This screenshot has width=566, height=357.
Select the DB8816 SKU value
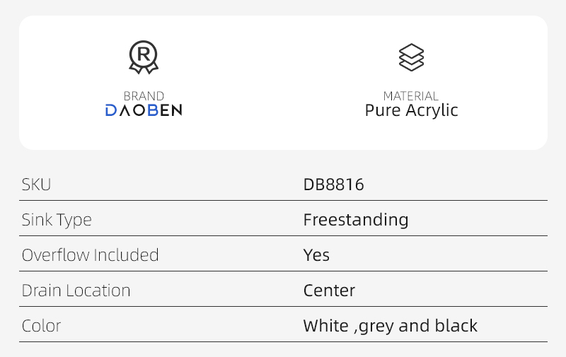pyautogui.click(x=333, y=185)
